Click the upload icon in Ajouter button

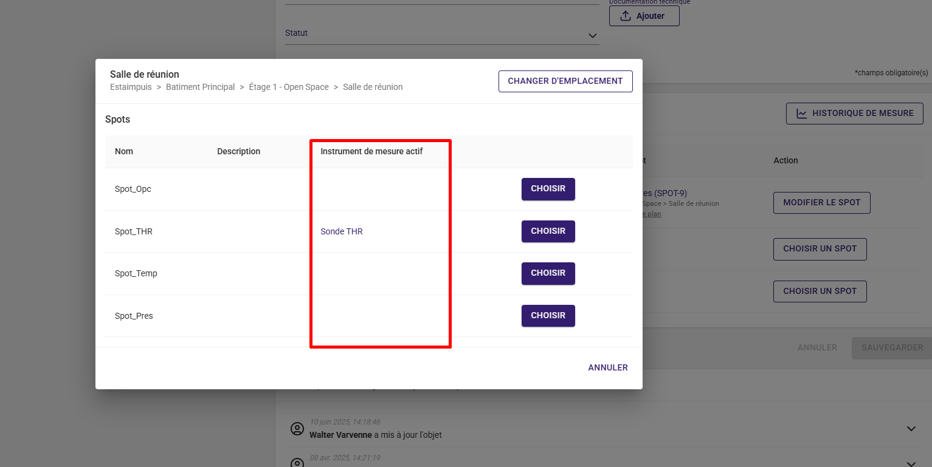pyautogui.click(x=626, y=16)
